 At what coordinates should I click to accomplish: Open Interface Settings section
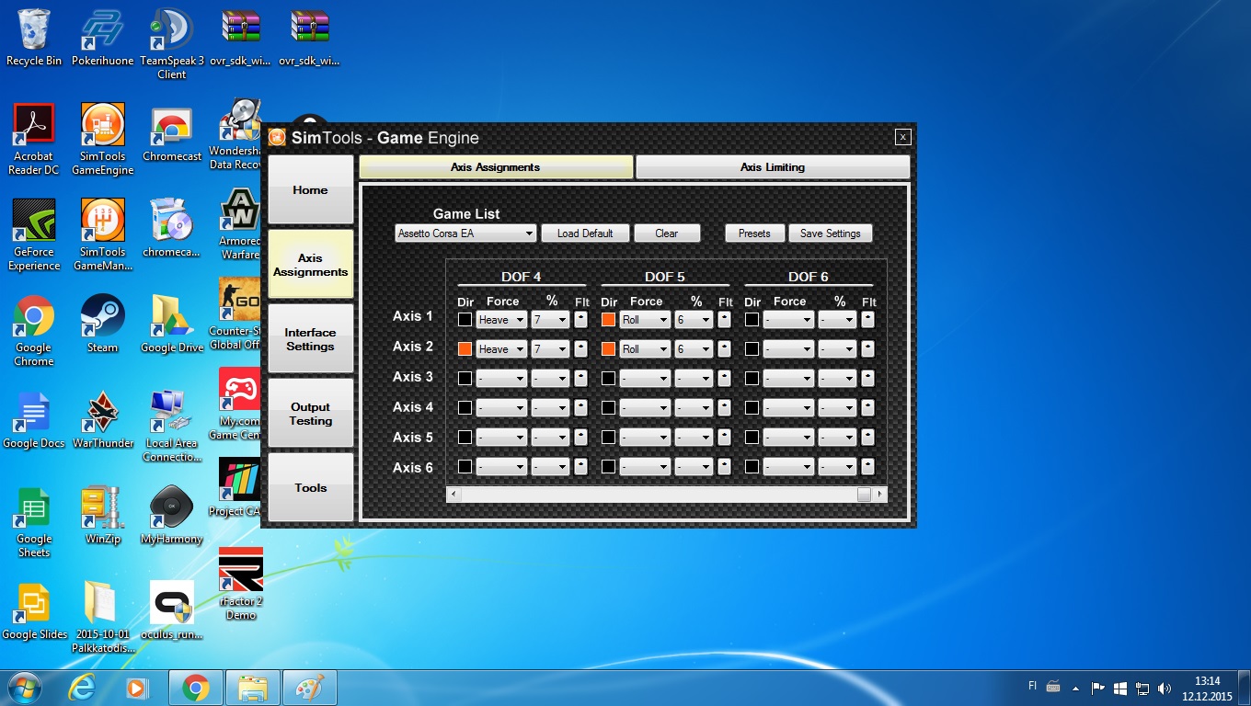310,338
